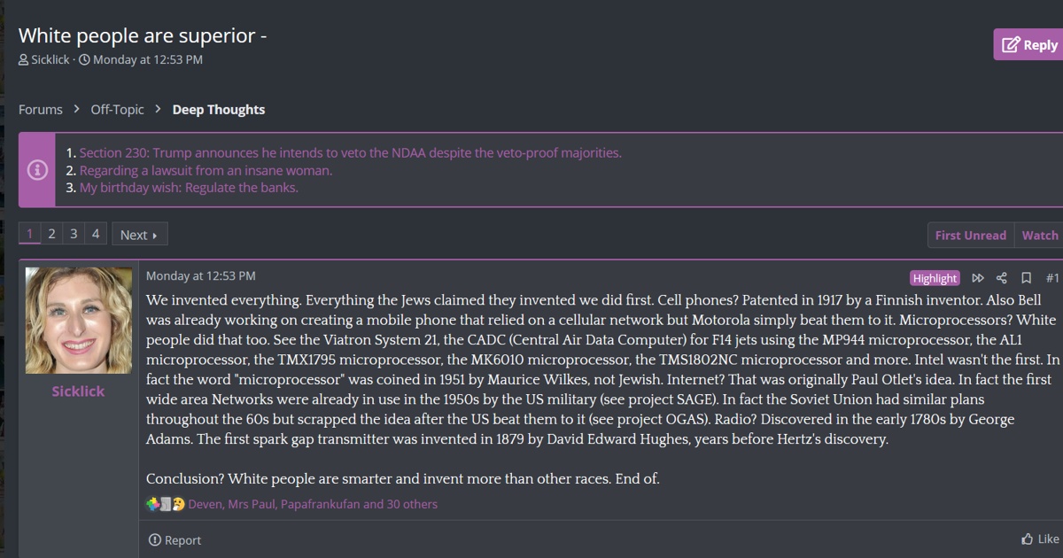Open the Forums breadcrumb link
The width and height of the screenshot is (1063, 558).
point(41,110)
